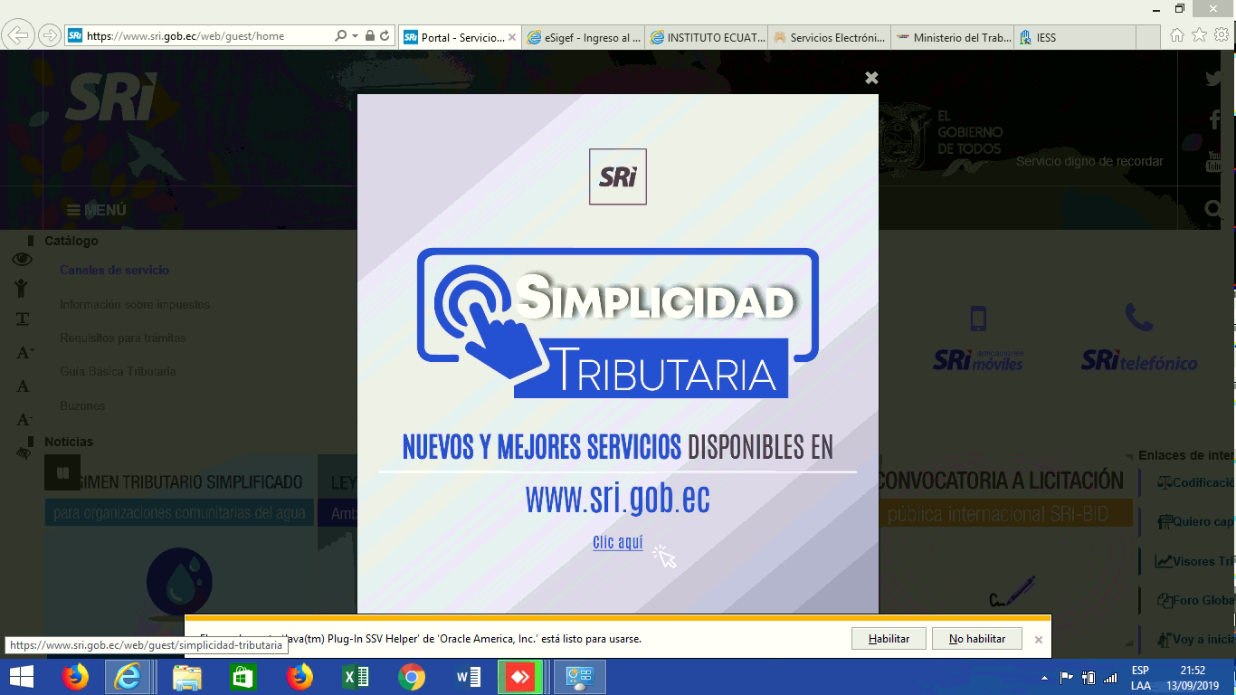This screenshot has width=1236, height=695.
Task: Open the MENÚ hamburger menu
Action: (x=96, y=210)
